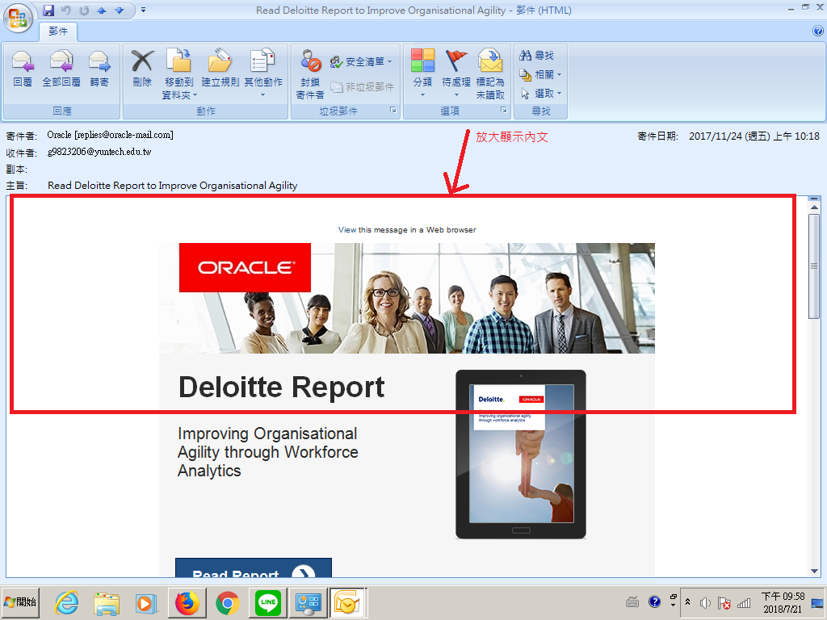
Task: Open the 待處理 (Follow Up) flag menu
Action: coord(456,74)
